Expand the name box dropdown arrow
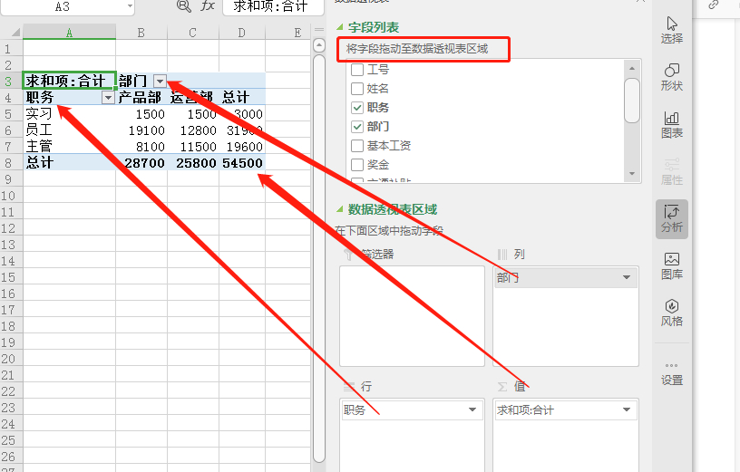740x472 pixels. pyautogui.click(x=130, y=6)
